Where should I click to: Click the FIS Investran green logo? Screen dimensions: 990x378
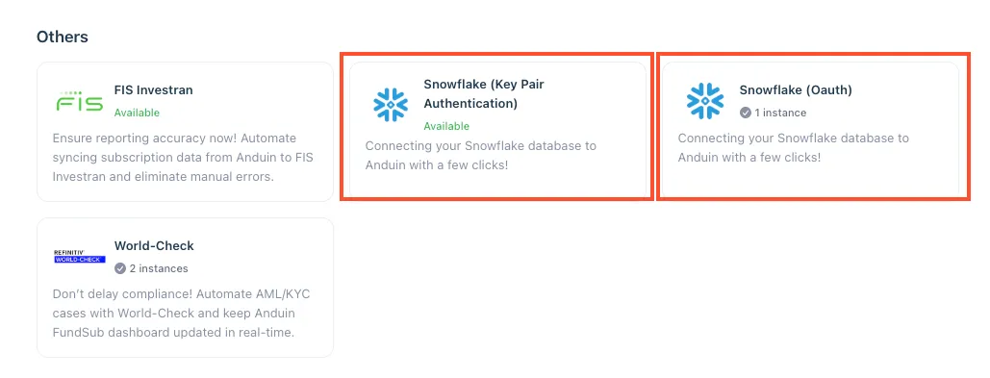point(80,102)
